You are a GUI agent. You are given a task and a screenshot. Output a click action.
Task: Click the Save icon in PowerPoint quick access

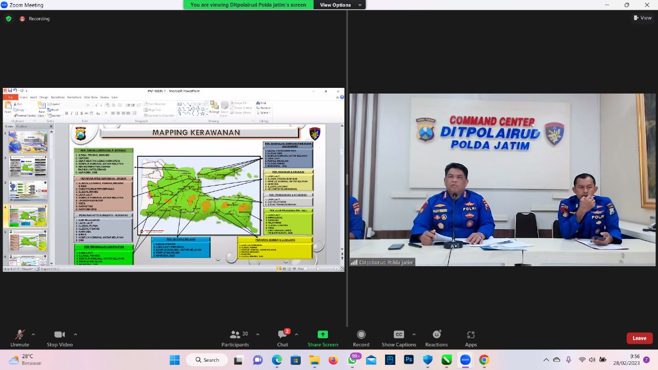[10, 91]
